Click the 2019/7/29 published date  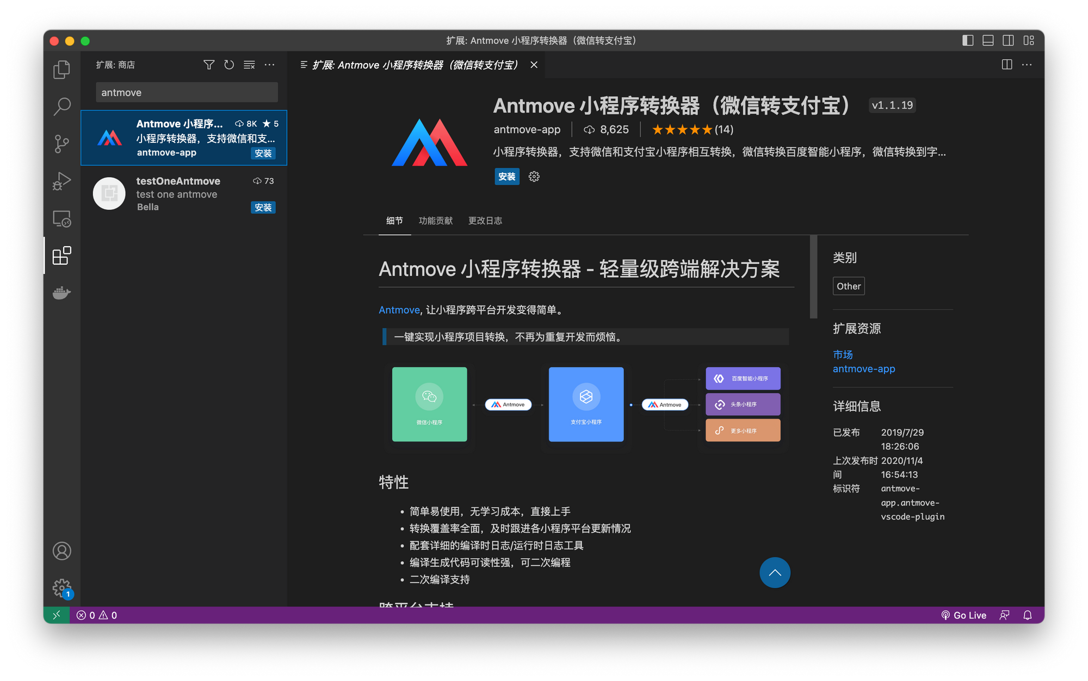coord(902,439)
